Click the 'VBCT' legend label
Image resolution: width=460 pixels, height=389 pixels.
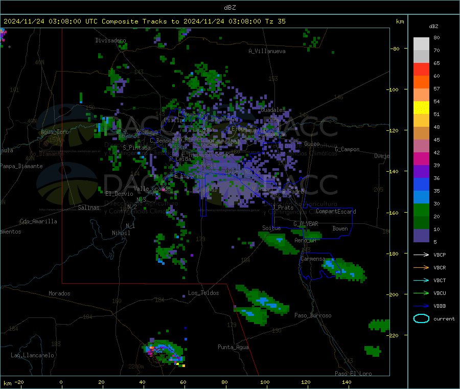[x=440, y=281]
